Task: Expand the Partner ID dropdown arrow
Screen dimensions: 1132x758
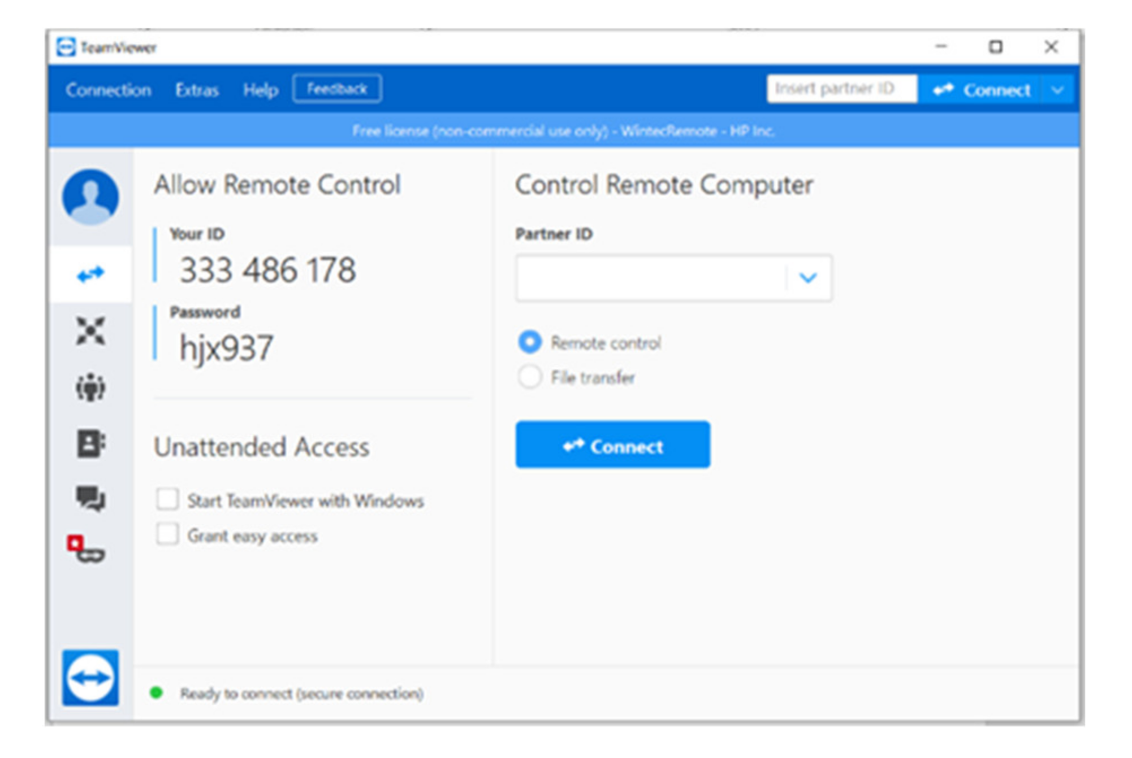Action: coord(808,277)
